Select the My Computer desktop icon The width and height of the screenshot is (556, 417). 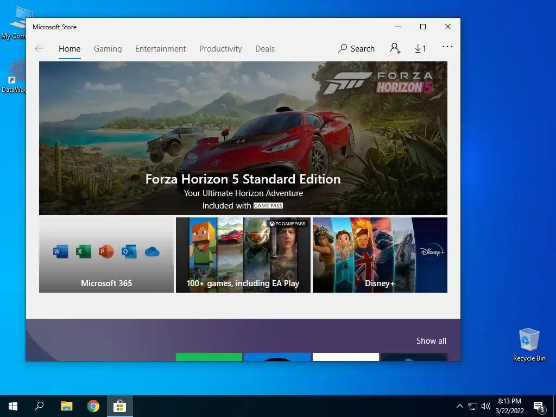click(x=14, y=23)
